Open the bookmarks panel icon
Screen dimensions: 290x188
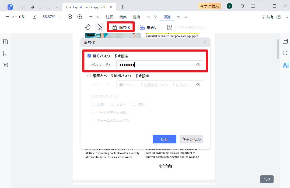tap(5, 53)
